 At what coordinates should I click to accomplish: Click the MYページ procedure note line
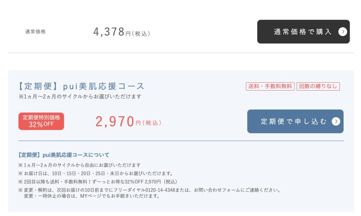coord(92,196)
